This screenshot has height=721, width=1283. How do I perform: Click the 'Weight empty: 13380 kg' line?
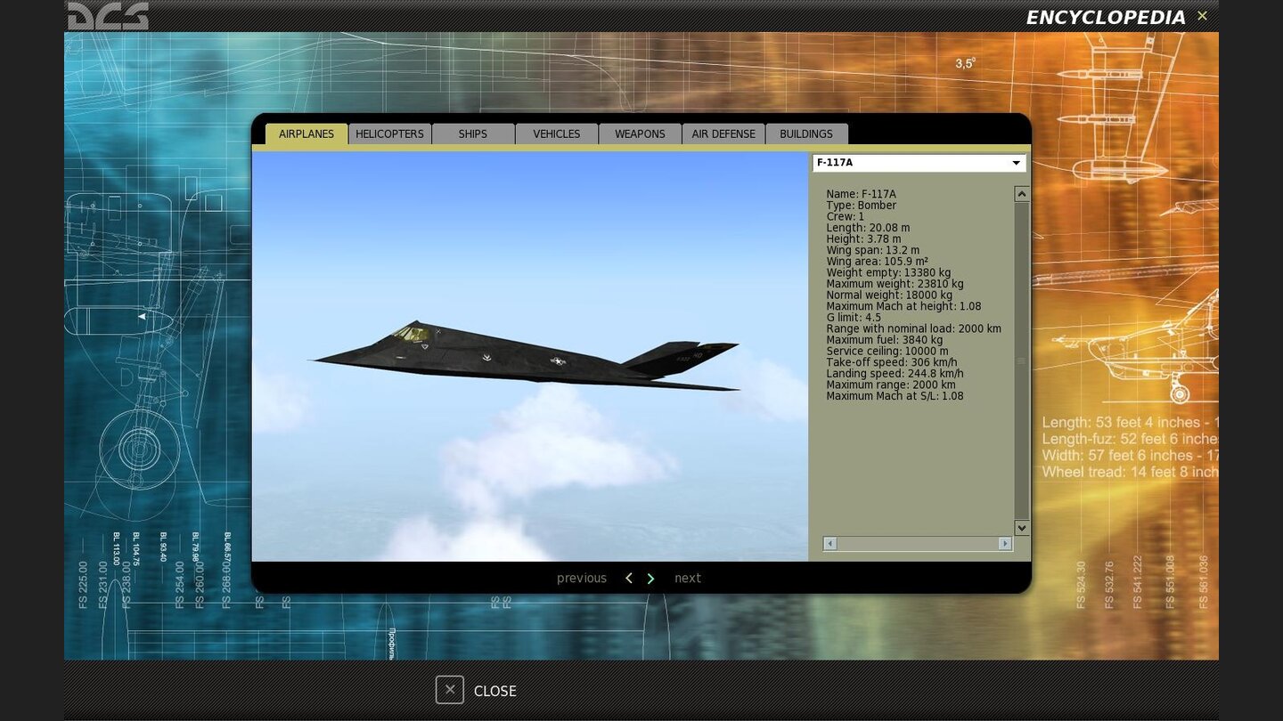click(x=888, y=272)
